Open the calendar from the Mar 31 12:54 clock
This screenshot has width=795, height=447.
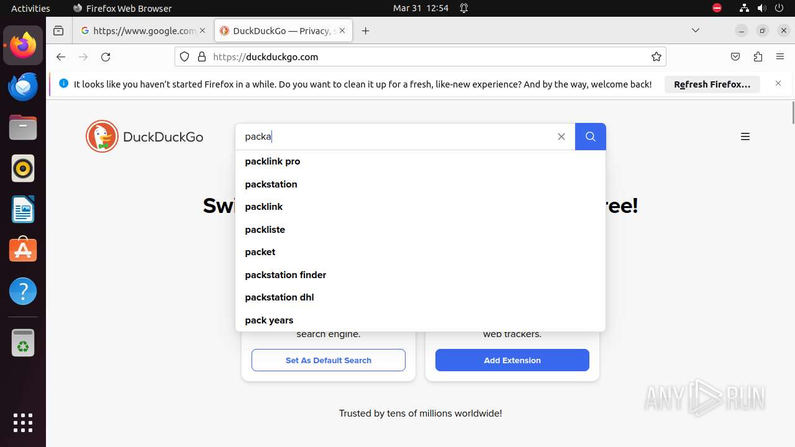click(x=420, y=8)
